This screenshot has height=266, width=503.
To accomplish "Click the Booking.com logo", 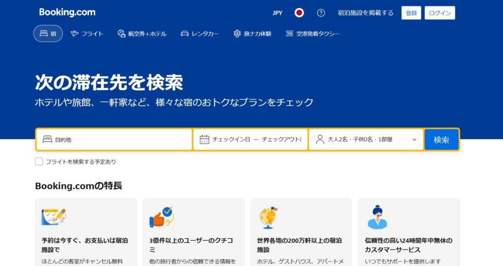I will pyautogui.click(x=67, y=12).
